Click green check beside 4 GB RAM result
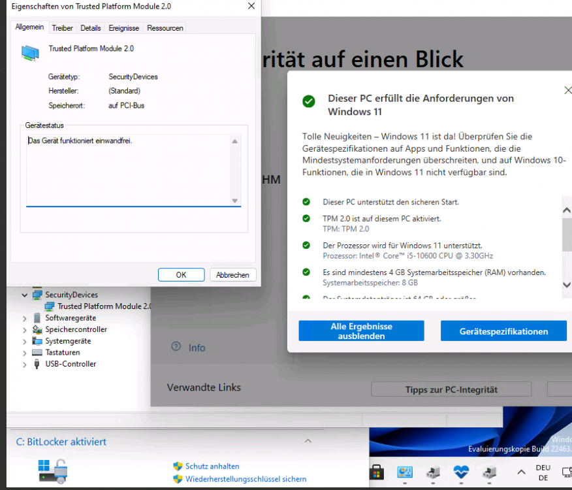Viewport: 572px width, 490px height. tap(306, 272)
